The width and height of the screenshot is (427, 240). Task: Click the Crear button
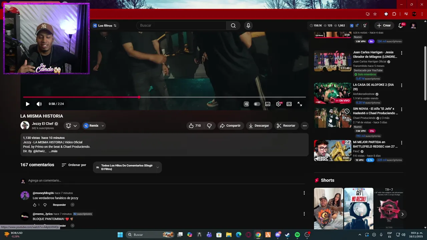384,26
